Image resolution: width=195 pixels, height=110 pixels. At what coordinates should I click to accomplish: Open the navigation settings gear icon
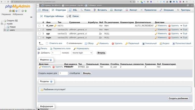[x=23, y=11]
